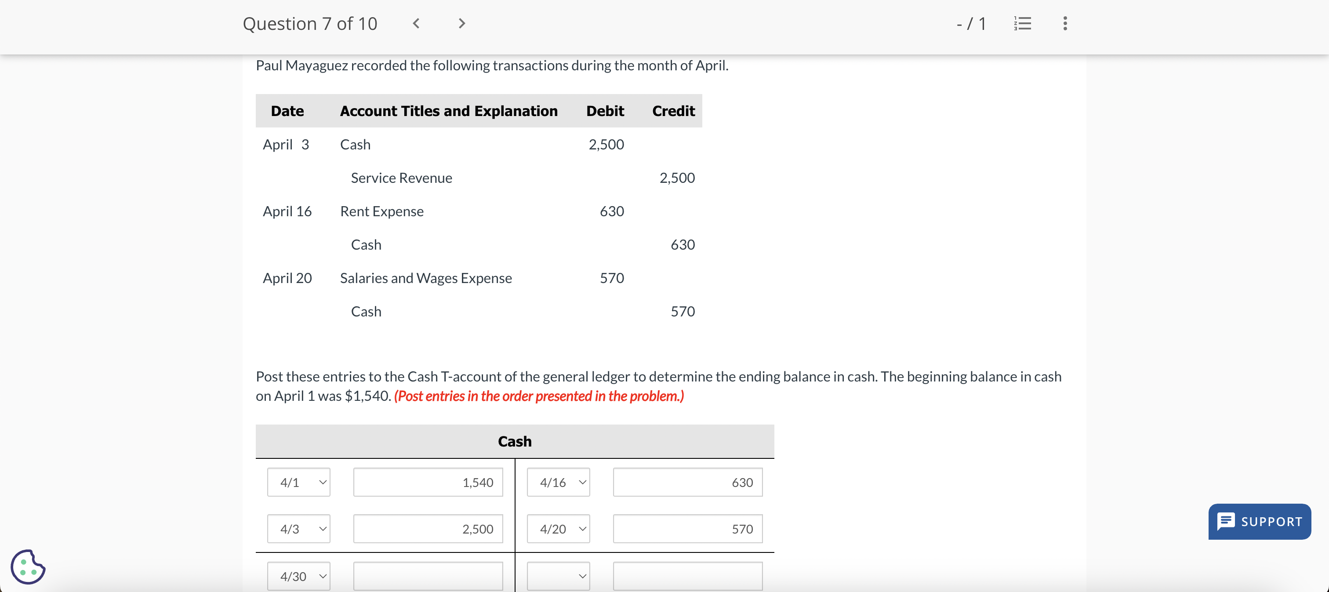Open the three-dot options menu

point(1064,23)
